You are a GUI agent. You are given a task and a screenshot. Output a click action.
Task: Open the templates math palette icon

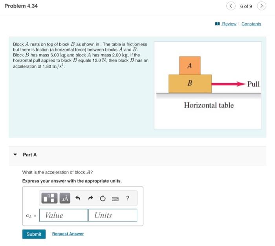(49, 198)
